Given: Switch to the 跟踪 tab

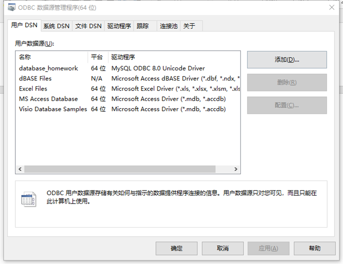Looking at the screenshot, I should [145, 26].
